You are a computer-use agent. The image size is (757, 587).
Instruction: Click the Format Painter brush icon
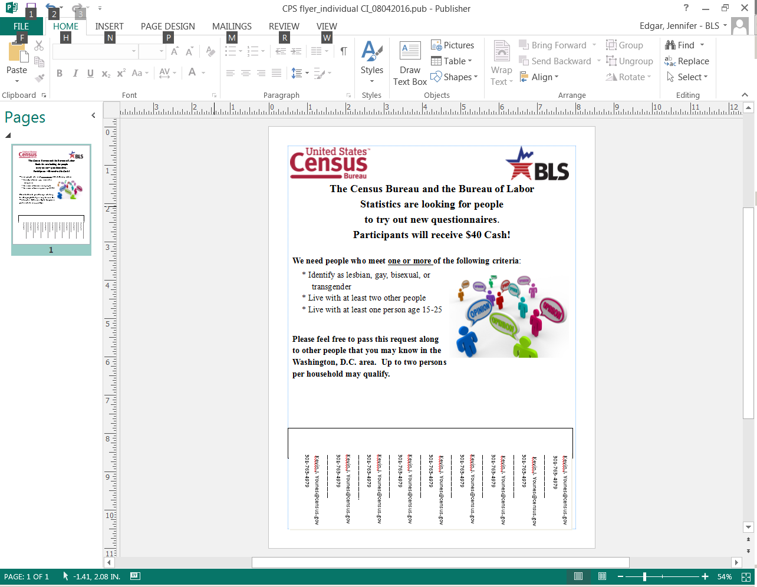coord(40,78)
